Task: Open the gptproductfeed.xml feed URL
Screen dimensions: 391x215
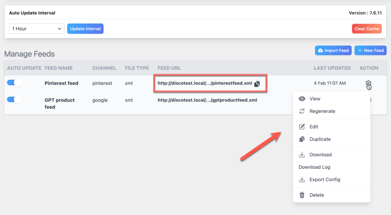Action: [x=207, y=100]
